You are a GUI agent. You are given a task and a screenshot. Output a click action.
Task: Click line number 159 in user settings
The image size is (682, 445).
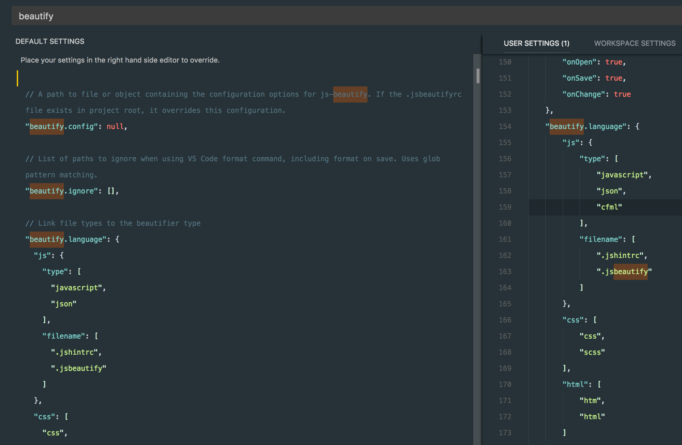pyautogui.click(x=505, y=207)
